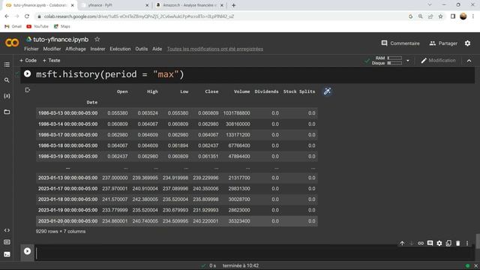480x270 pixels.
Task: Delete the cell trash icon
Action: (x=458, y=243)
